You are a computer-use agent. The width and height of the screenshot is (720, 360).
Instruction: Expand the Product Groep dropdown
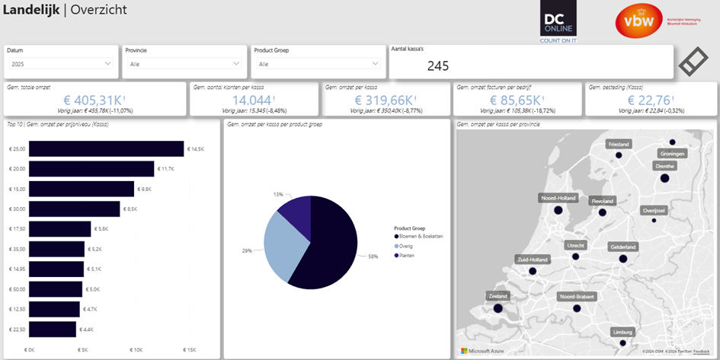[317, 65]
